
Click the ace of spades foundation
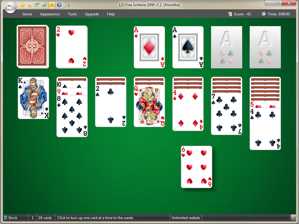tap(188, 47)
